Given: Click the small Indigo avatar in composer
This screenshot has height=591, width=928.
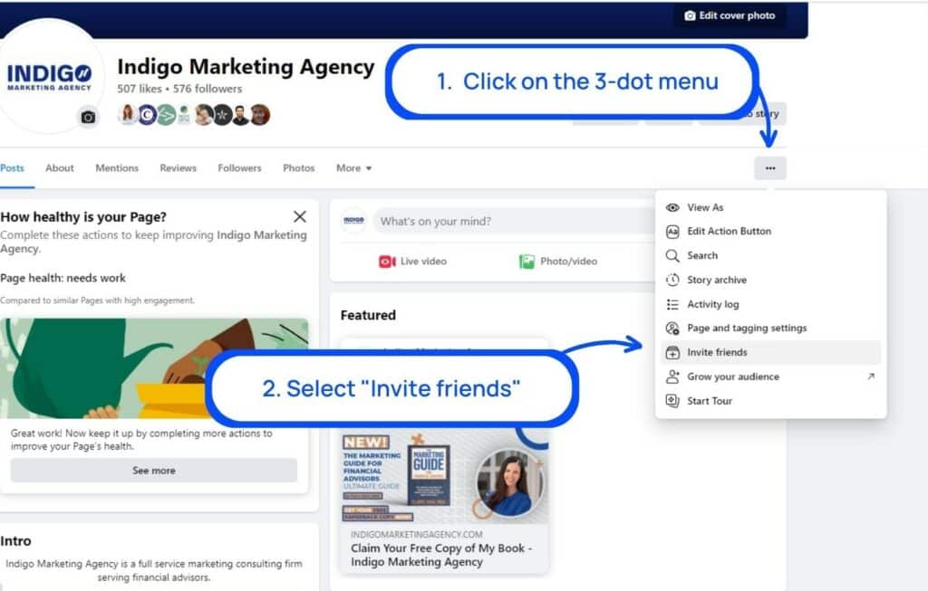Looking at the screenshot, I should point(354,221).
